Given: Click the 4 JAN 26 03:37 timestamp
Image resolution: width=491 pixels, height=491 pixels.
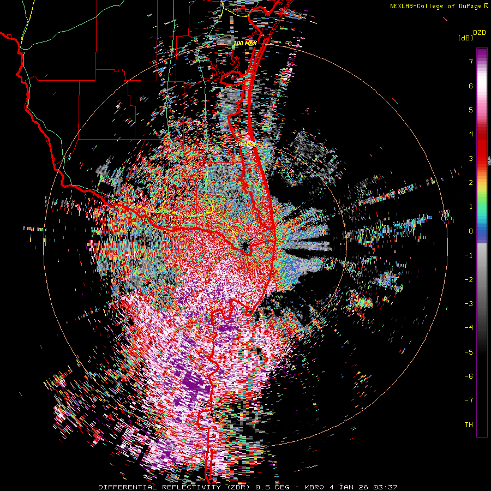Looking at the screenshot, I should click(363, 487).
